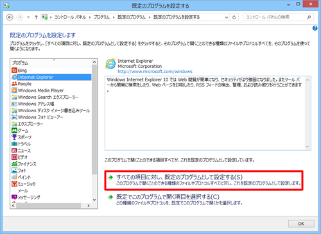Click the window system menu icon
Viewport: 321px width, 234px height.
[x=6, y=6]
